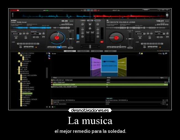Select the highlighted EDDIE LOVER folder
180x140 pixels.
[x=27, y=93]
